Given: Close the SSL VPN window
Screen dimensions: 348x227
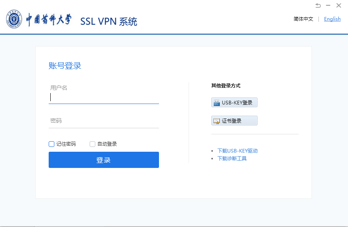Looking at the screenshot, I should pos(339,5).
